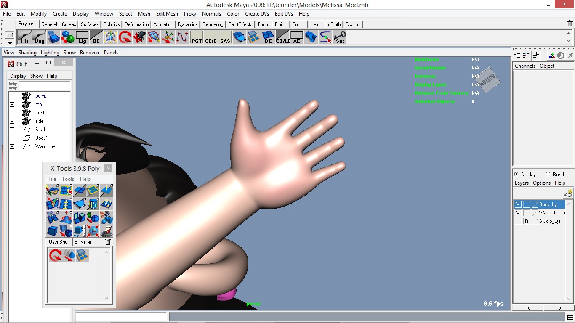
Task: Click the SAS shelf icon
Action: [225, 37]
